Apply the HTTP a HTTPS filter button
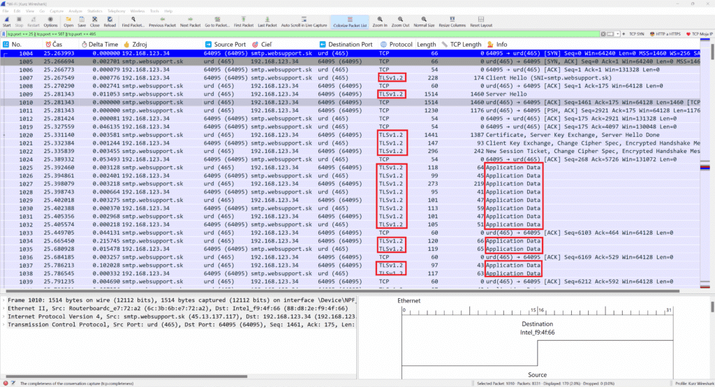 click(665, 34)
